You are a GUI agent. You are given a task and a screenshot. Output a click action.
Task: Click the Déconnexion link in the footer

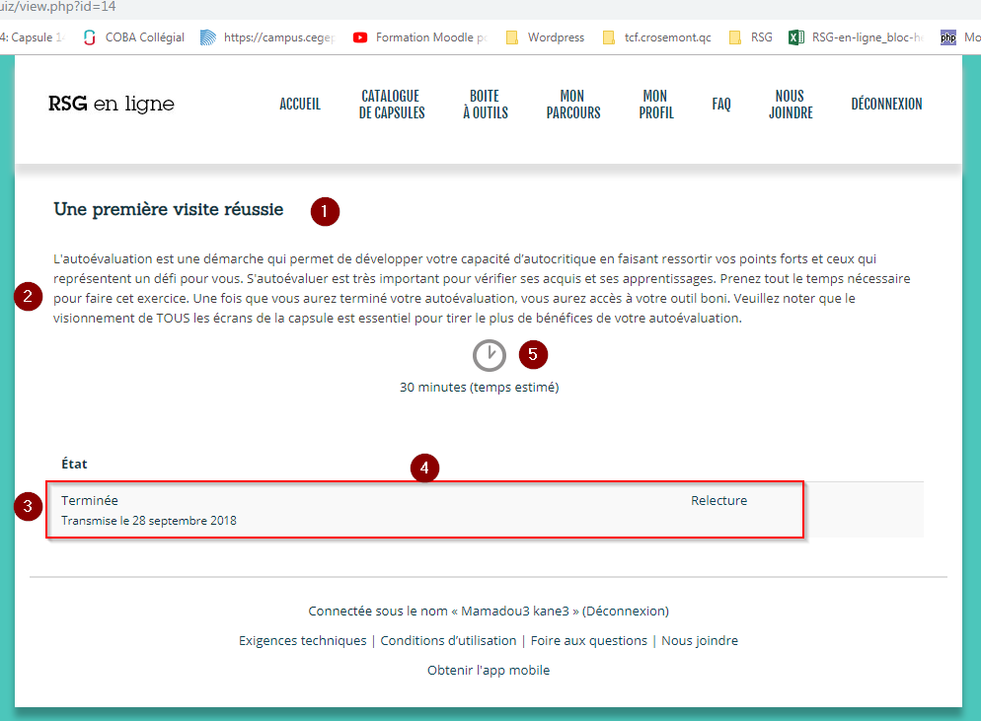coord(626,611)
